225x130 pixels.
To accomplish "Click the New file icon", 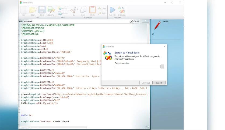I will [x=23, y=10].
